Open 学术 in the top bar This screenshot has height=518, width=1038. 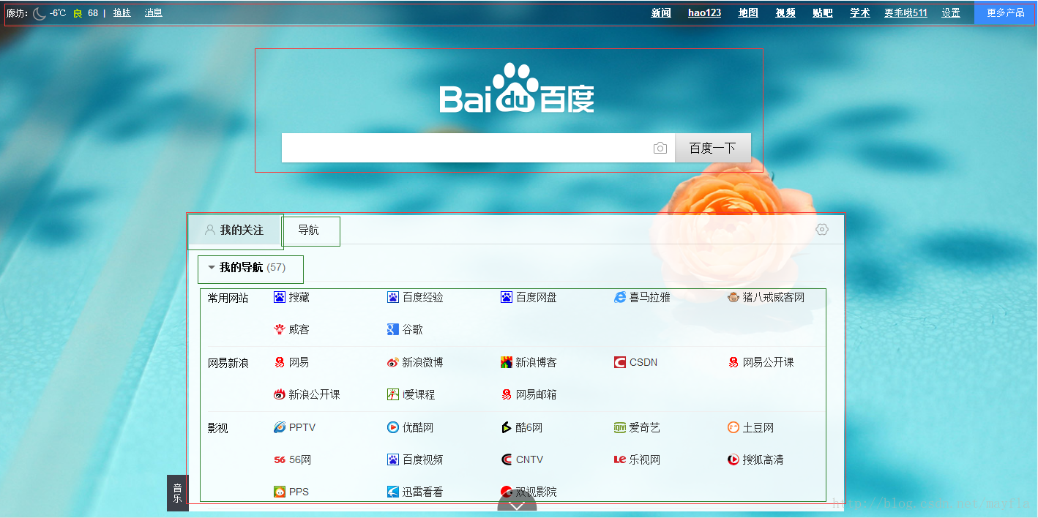tap(860, 12)
